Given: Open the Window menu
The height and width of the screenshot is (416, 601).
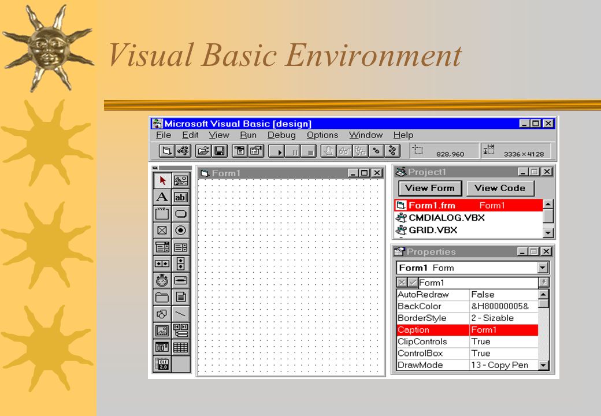Looking at the screenshot, I should coord(366,135).
